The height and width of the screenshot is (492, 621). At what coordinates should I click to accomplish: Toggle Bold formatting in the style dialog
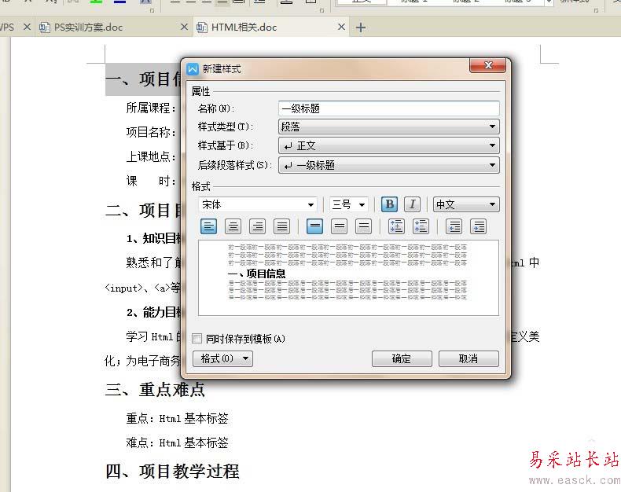pos(390,204)
